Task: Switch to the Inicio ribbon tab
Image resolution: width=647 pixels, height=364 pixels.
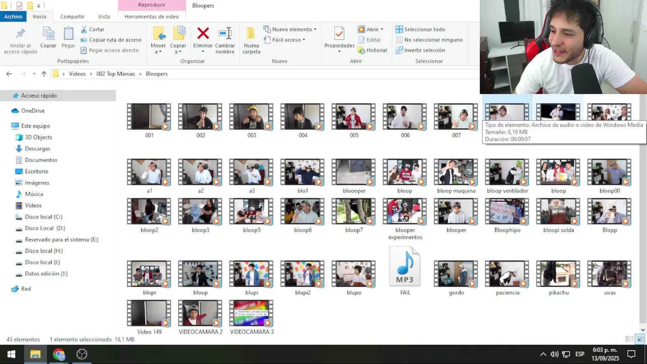Action: coord(40,16)
